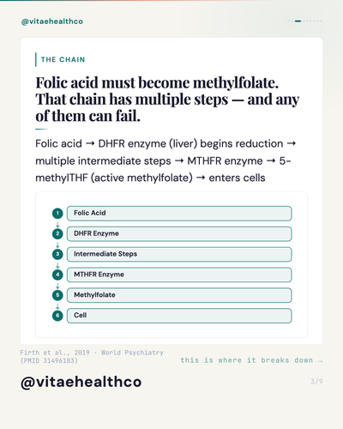Select the Cell step box
Image resolution: width=343 pixels, height=429 pixels.
[x=179, y=316]
